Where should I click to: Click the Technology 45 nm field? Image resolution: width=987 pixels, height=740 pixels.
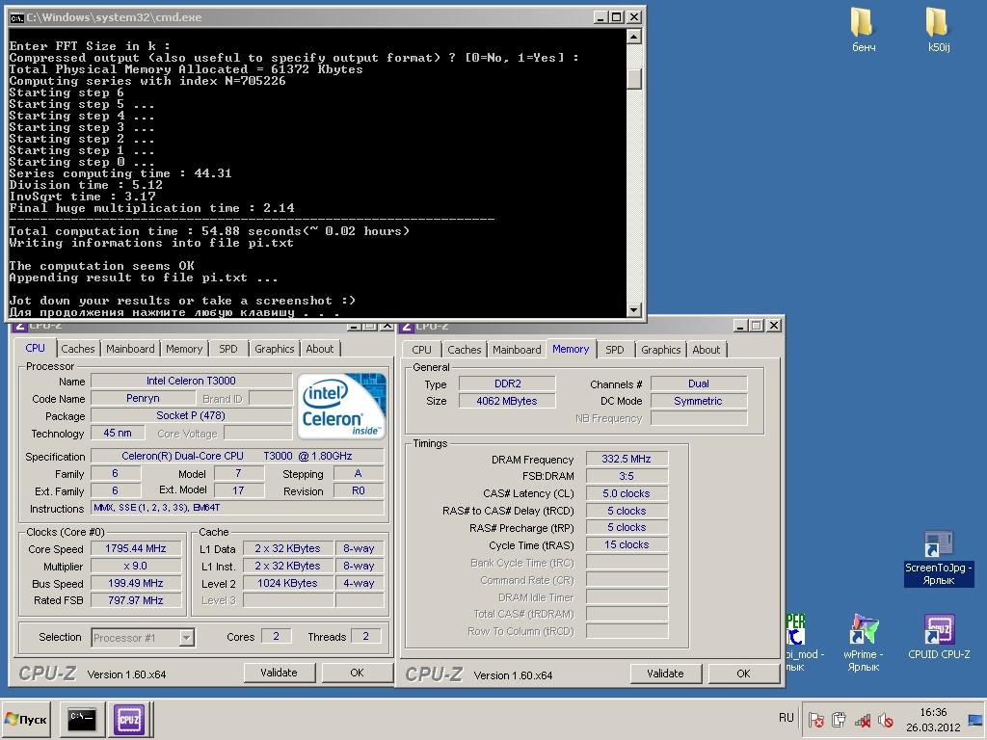[118, 433]
